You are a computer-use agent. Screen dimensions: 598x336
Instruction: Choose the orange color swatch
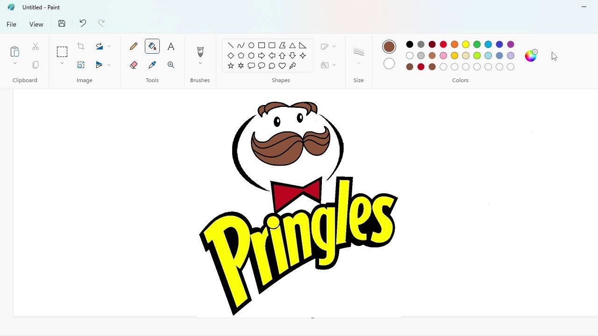click(455, 44)
